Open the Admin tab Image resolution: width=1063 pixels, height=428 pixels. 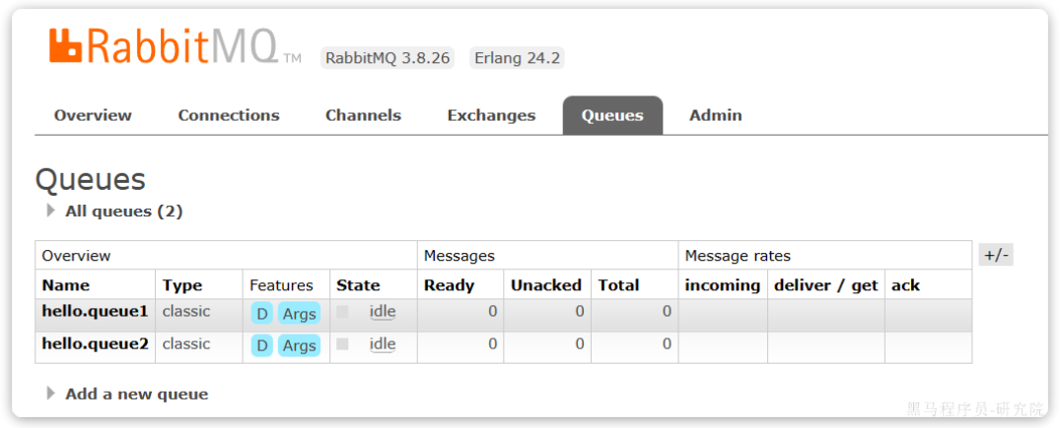(x=715, y=116)
